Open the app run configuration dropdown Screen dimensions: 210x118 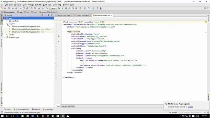click(53, 8)
